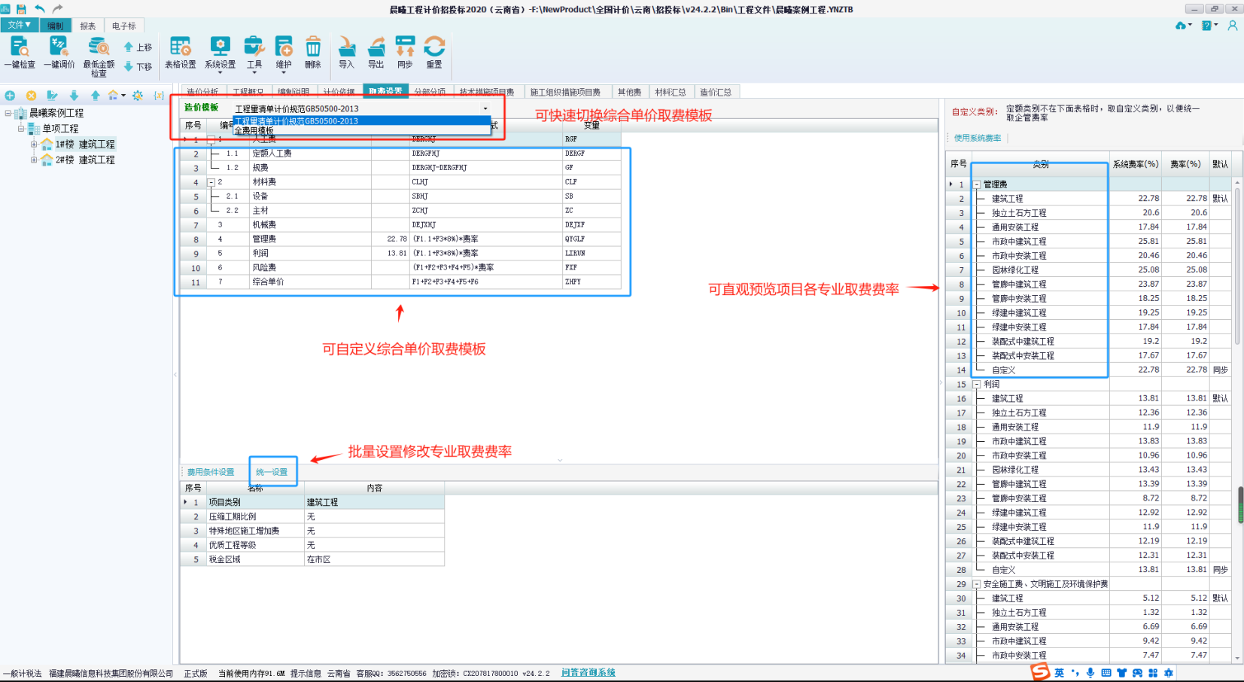Click green add icon above project tree
This screenshot has height=682, width=1244.
[x=11, y=96]
